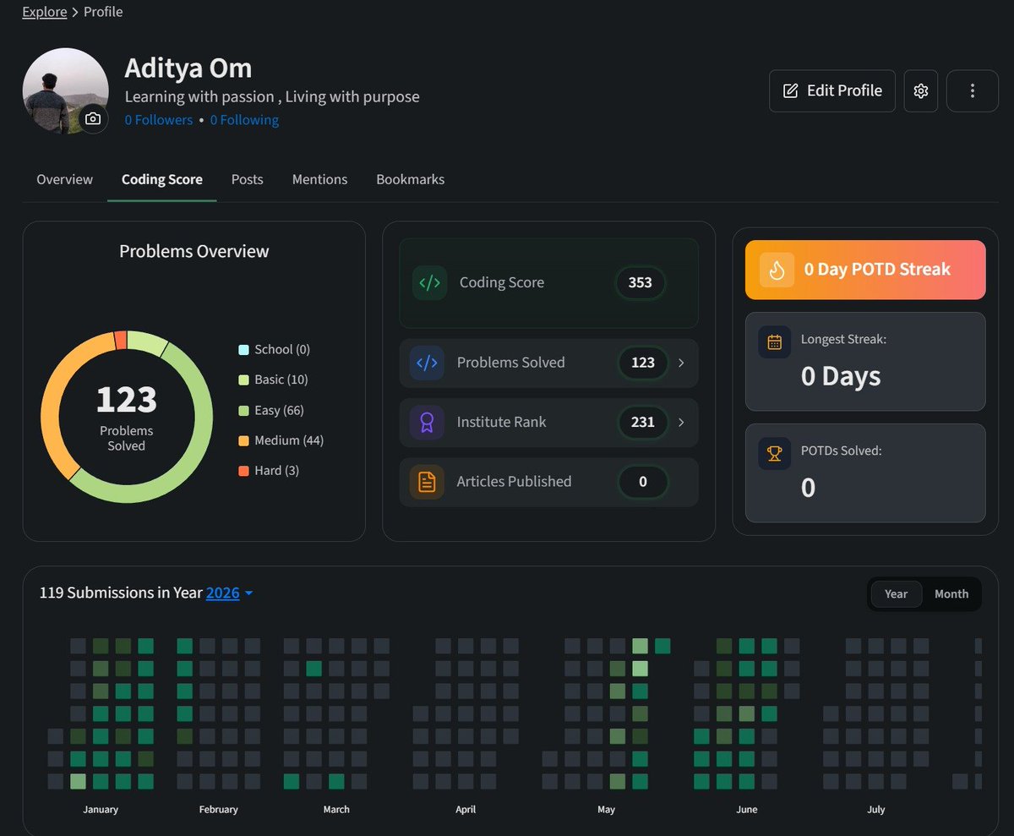Click the 0 Day POTD Streak banner
Screen dimensions: 1014x836
(865, 270)
